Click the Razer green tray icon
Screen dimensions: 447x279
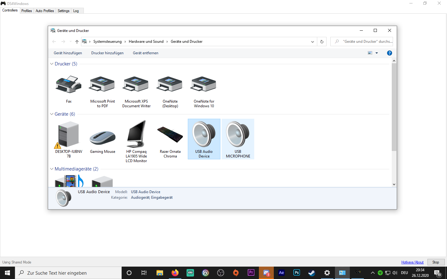point(380,273)
